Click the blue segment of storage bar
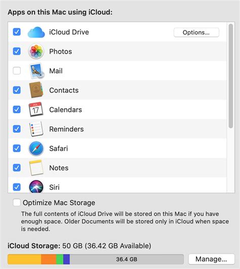The image size is (240, 269). pyautogui.click(x=66, y=259)
